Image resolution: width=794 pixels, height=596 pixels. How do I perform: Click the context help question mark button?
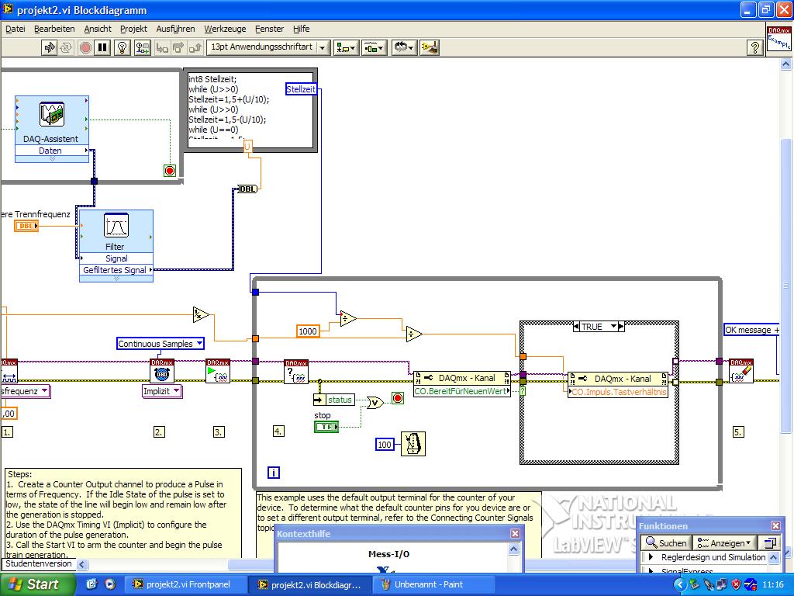755,47
